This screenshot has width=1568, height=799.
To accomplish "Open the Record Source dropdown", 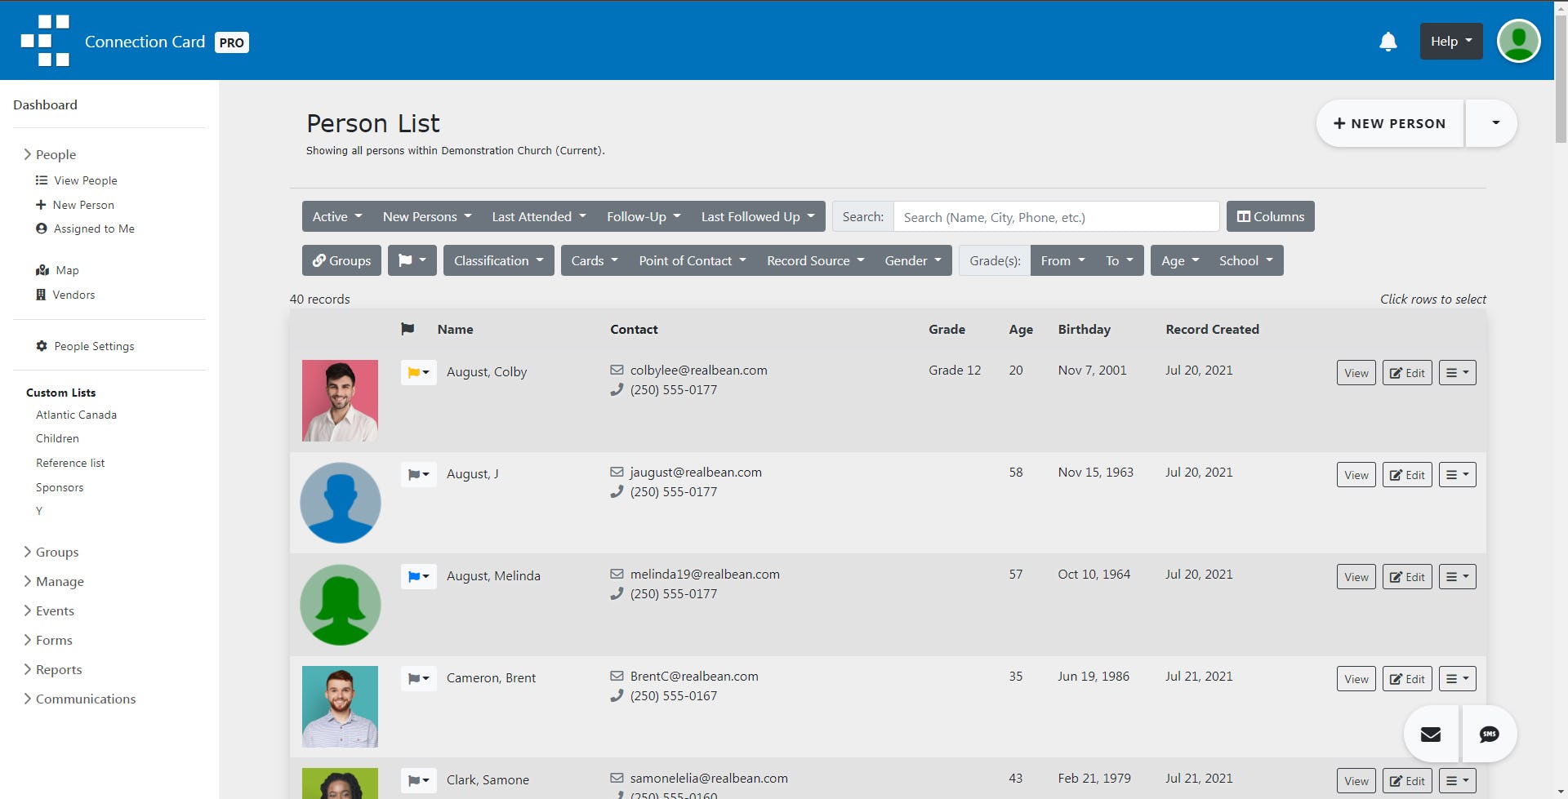I will [814, 260].
